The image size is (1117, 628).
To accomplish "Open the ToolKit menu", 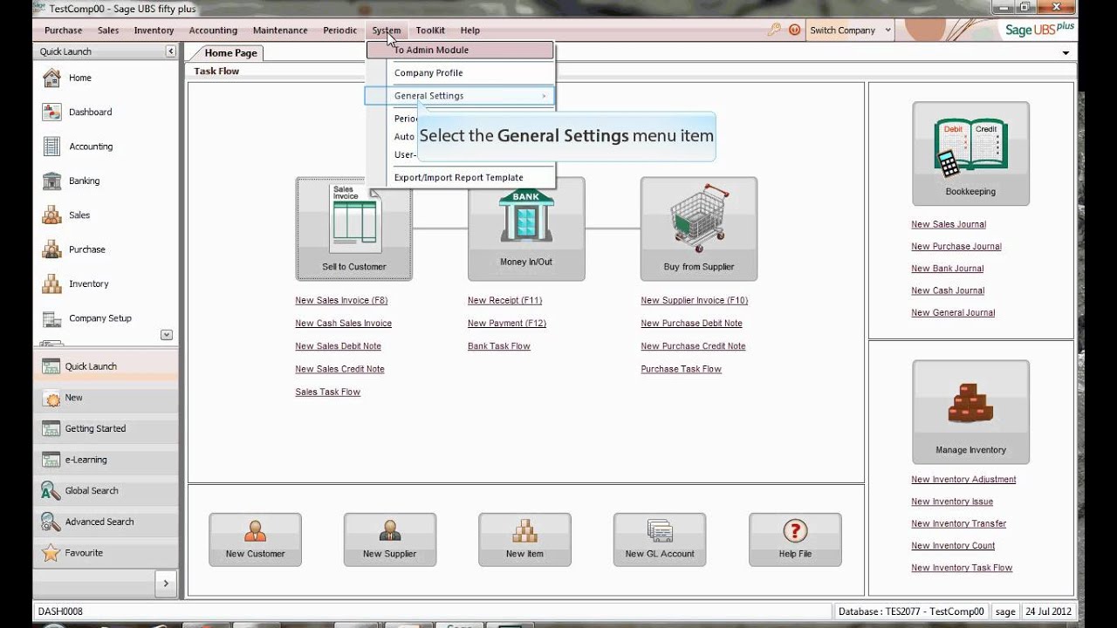I will [x=431, y=30].
